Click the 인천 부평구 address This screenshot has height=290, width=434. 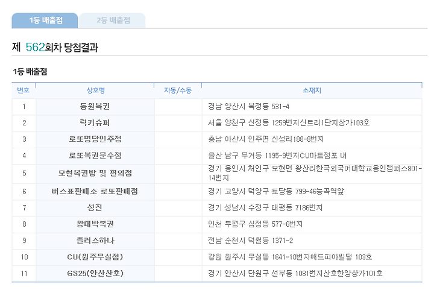coord(255,224)
